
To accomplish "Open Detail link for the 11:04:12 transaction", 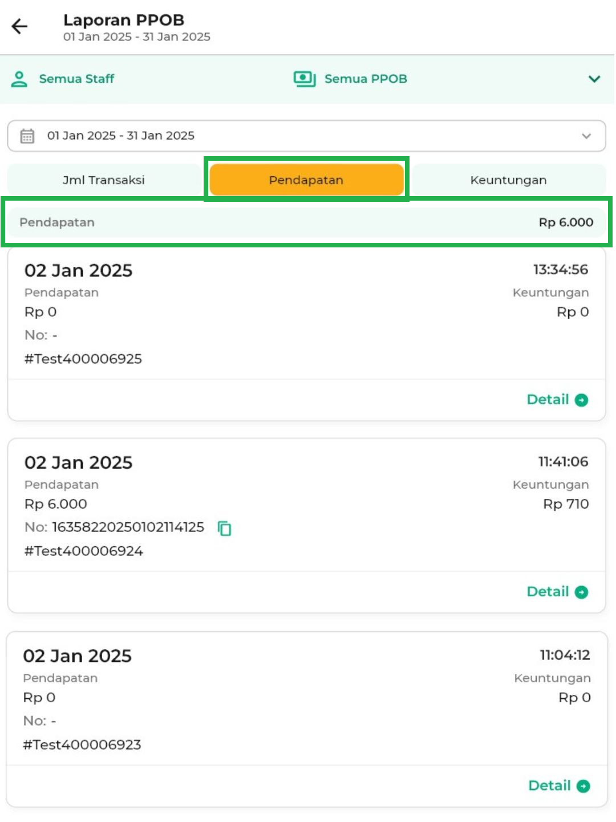I will (550, 786).
